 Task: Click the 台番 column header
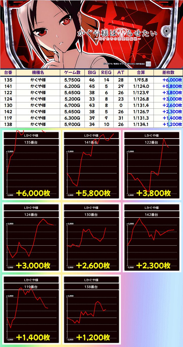click(x=8, y=73)
